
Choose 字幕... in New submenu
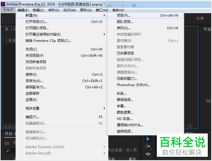(x=145, y=106)
